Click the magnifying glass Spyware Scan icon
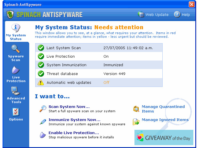This screenshot has width=199, height=148. 16,49
